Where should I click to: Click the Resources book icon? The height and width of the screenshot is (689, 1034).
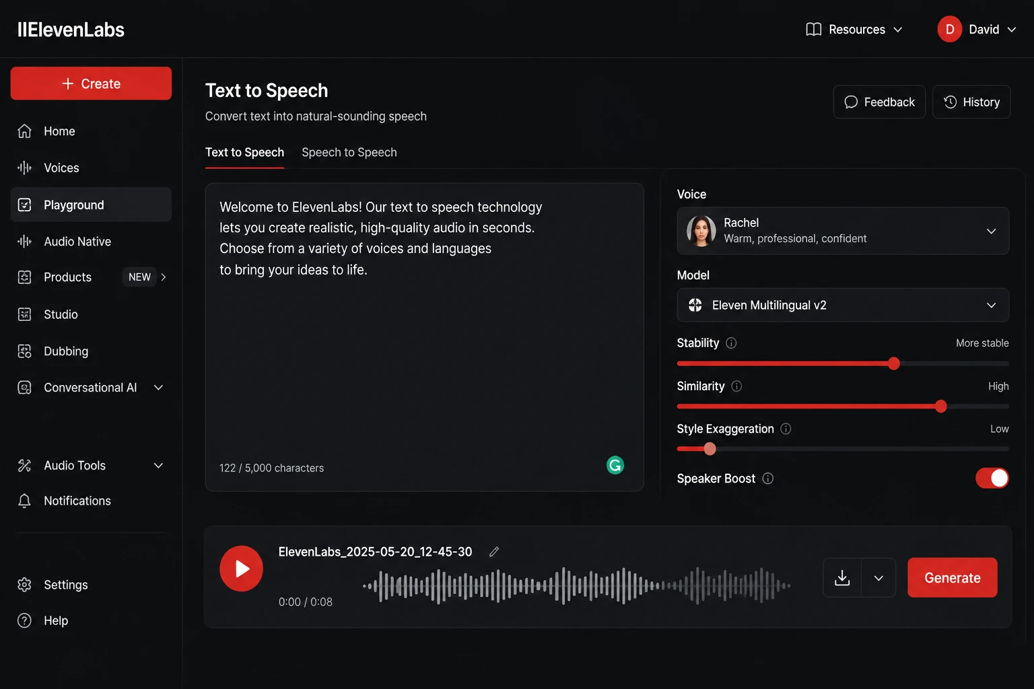[x=814, y=30]
